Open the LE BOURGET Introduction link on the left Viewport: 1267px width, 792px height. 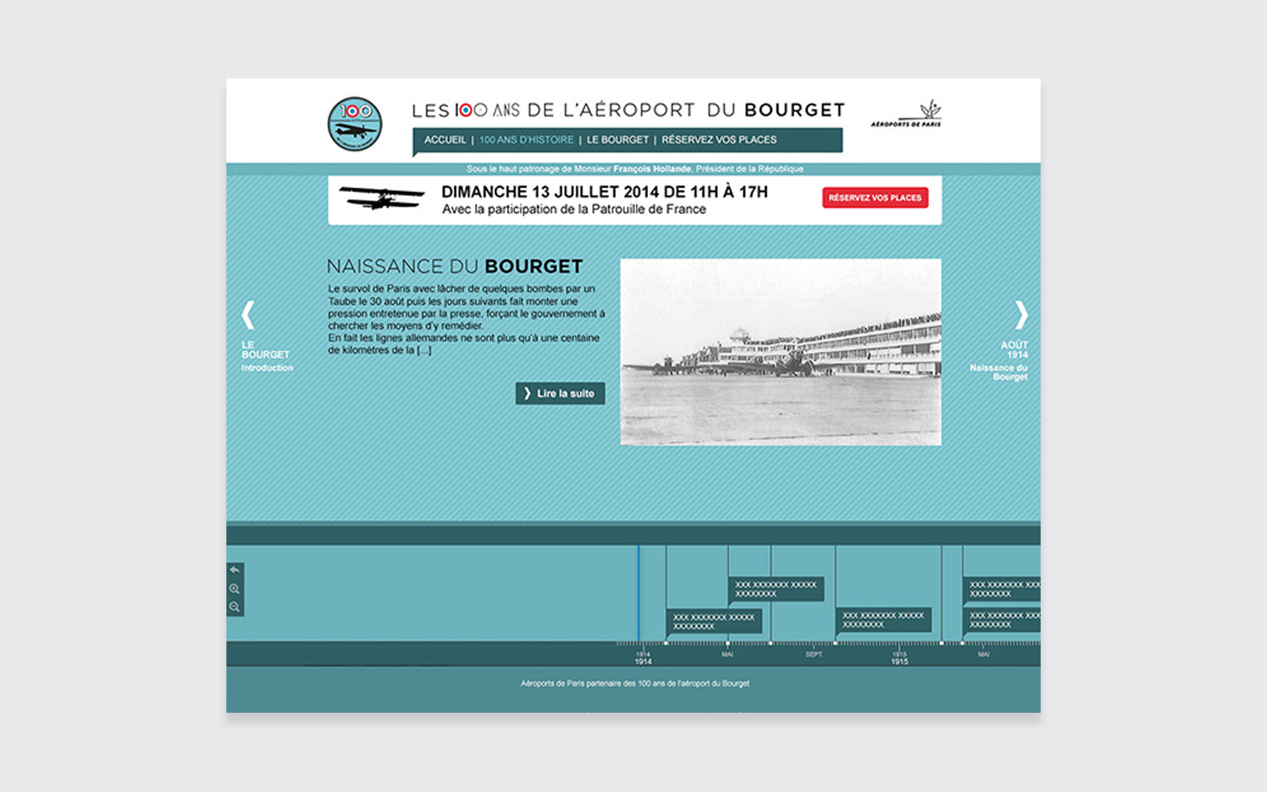[x=267, y=356]
